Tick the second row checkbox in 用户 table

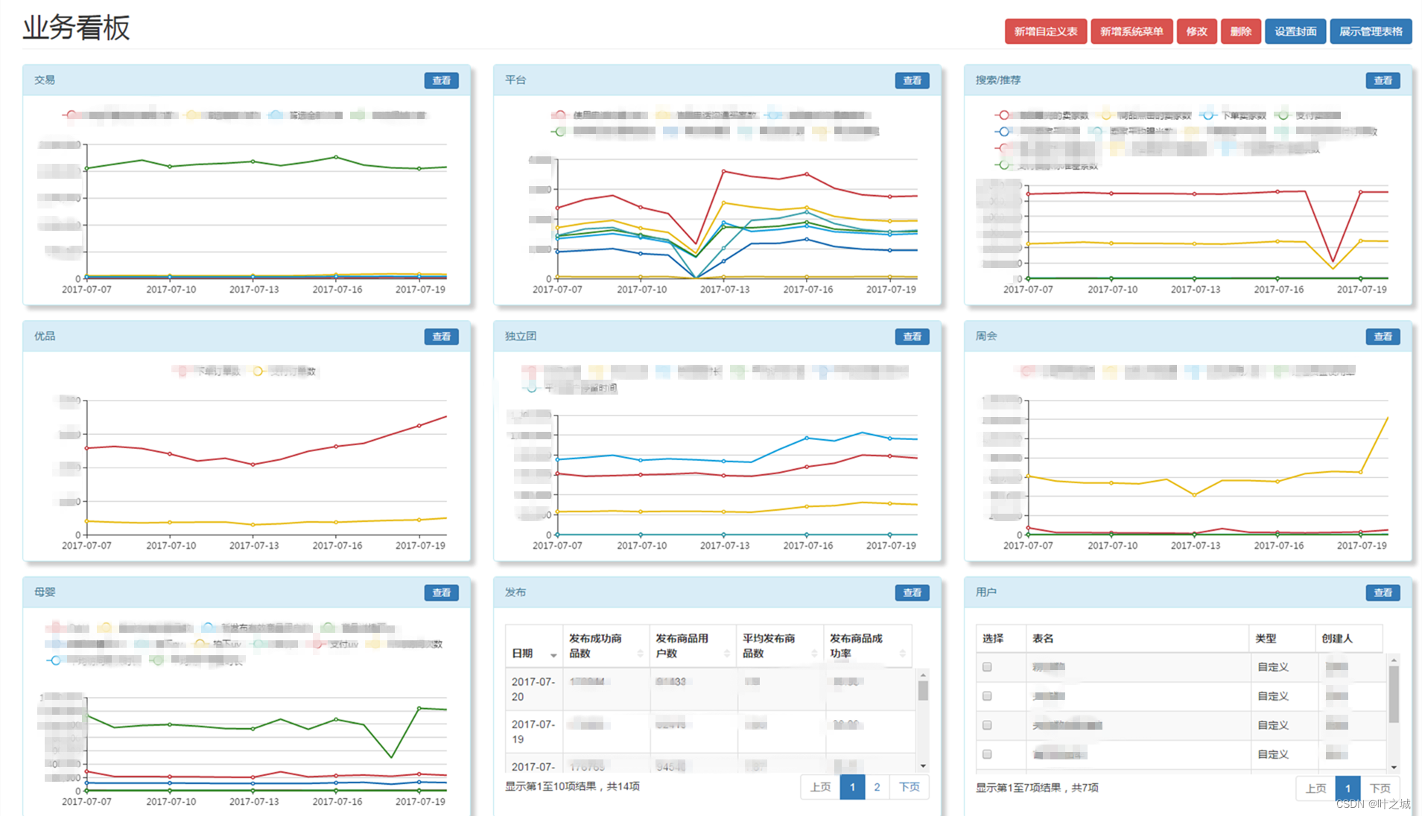(x=987, y=696)
